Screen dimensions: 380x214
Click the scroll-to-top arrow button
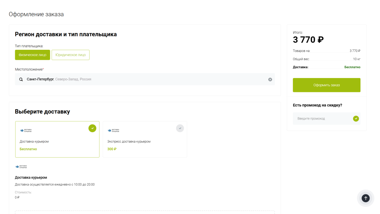[365, 198]
